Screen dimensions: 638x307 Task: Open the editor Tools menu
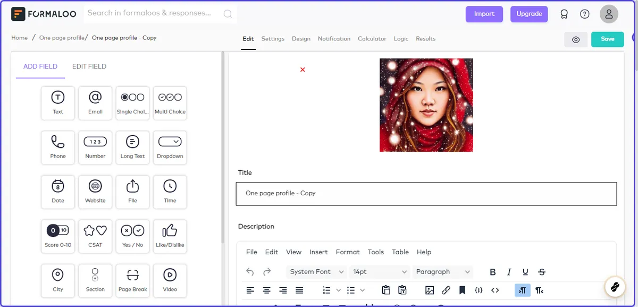376,252
